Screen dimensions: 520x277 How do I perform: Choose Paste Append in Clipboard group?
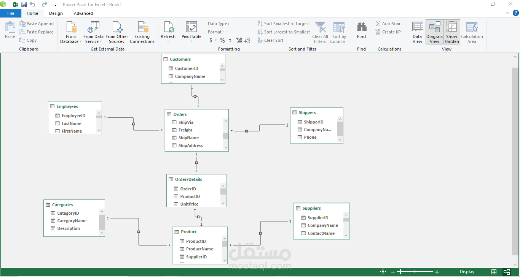pos(37,24)
